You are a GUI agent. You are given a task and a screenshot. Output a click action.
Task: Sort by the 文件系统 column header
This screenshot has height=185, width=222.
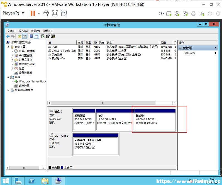click(x=99, y=43)
